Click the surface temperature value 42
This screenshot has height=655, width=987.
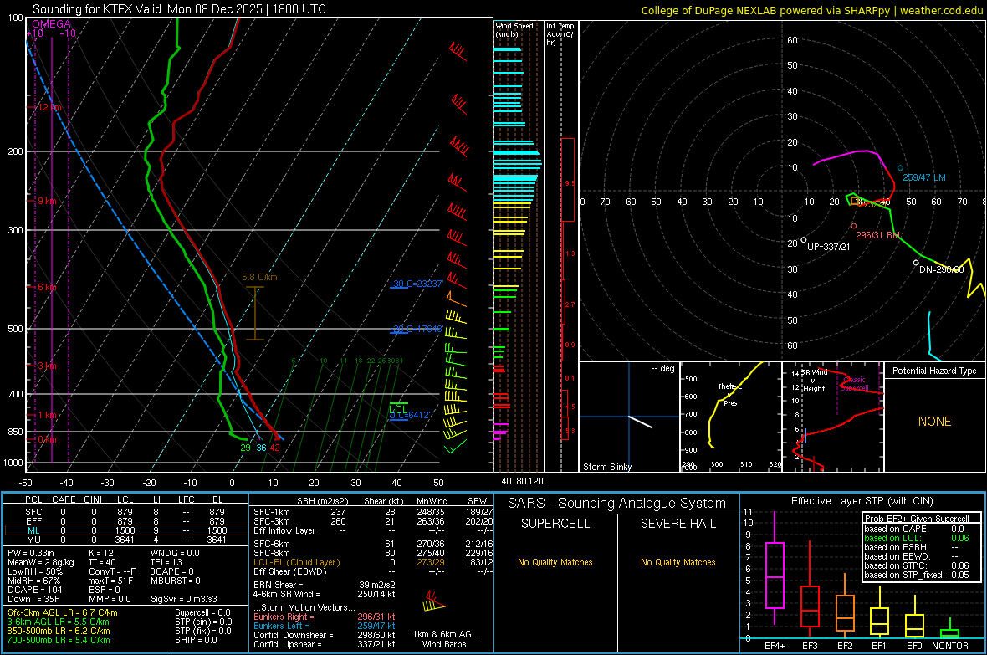[x=274, y=448]
